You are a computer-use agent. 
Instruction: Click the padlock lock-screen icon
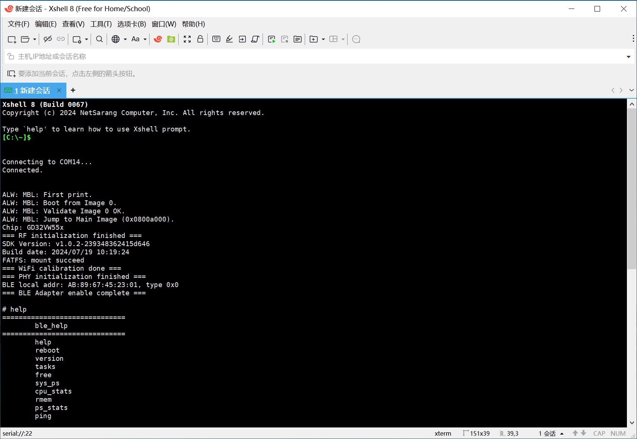(x=200, y=39)
